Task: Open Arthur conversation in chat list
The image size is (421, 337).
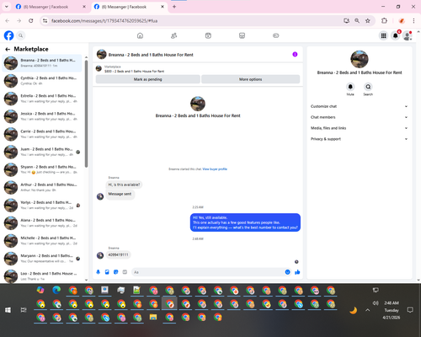Action: tap(42, 187)
